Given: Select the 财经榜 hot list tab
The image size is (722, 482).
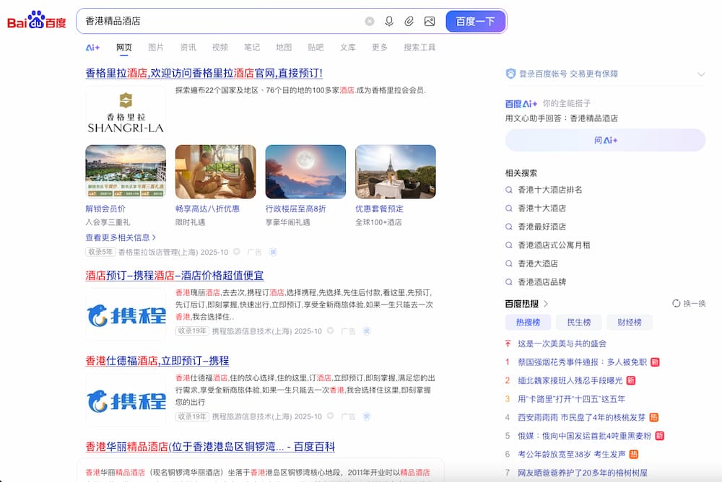Looking at the screenshot, I should 630,323.
